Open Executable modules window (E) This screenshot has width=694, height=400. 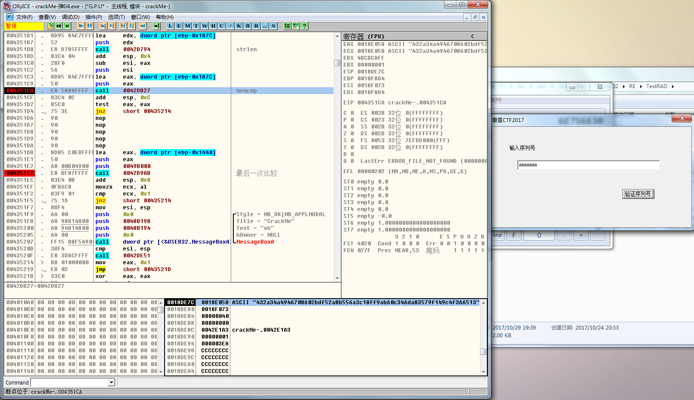[x=179, y=26]
